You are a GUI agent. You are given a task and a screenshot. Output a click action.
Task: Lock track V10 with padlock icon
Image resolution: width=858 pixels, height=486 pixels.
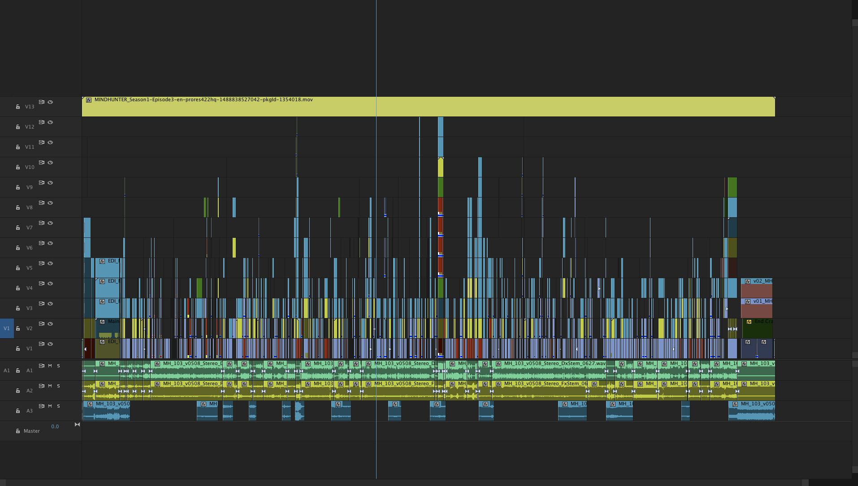pyautogui.click(x=18, y=167)
